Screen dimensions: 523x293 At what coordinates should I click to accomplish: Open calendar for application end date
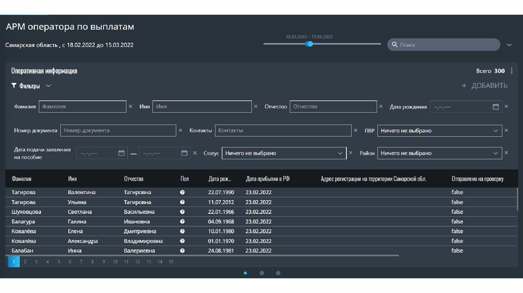184,153
